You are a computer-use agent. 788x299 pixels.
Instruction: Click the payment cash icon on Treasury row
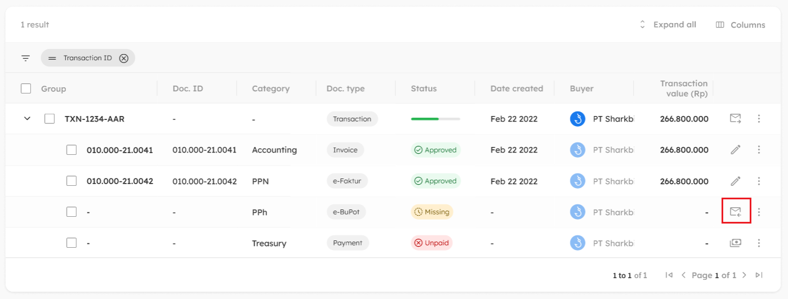(x=736, y=243)
